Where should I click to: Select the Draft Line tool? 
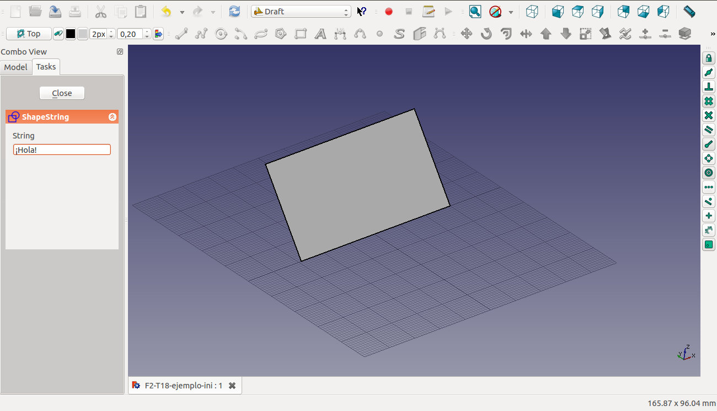click(181, 34)
